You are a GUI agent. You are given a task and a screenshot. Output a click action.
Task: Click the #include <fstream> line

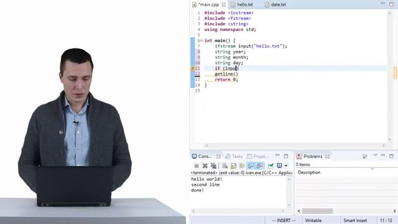[228, 18]
